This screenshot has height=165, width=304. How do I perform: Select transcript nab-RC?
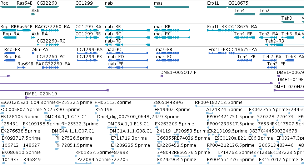point(113,34)
